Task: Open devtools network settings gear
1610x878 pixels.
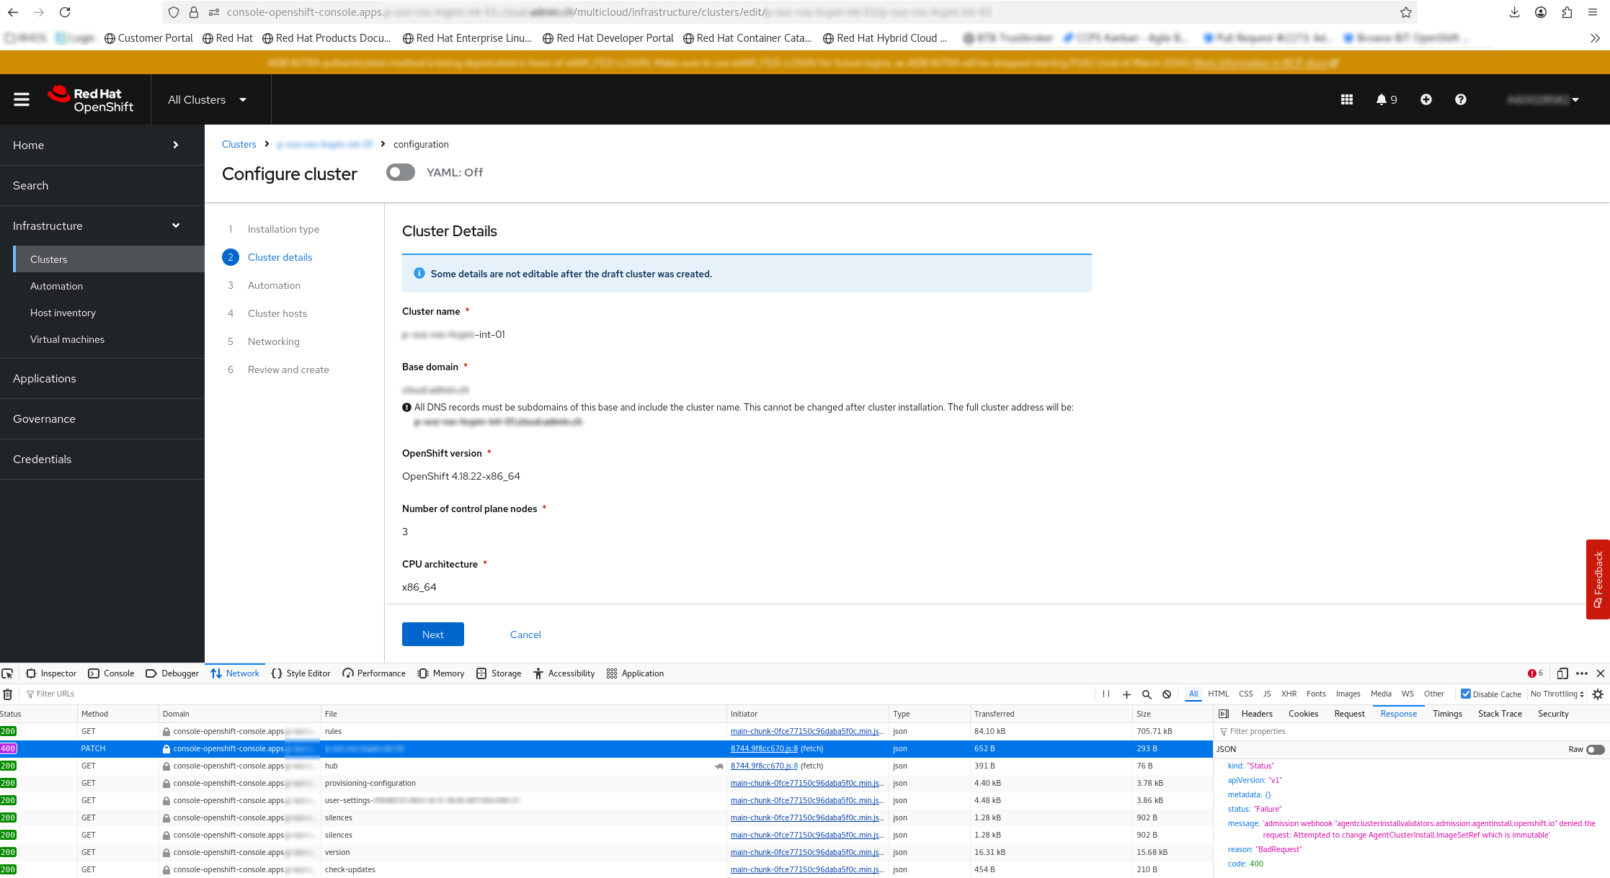Action: 1598,694
